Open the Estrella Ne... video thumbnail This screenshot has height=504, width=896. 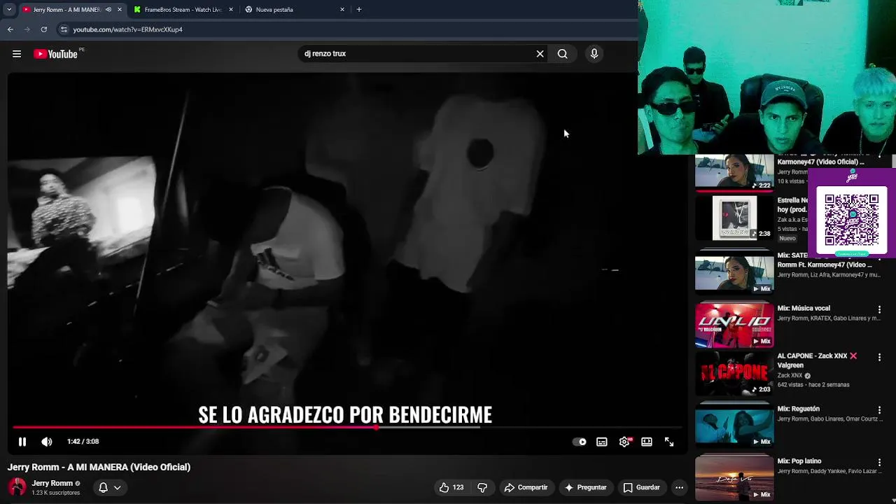pyautogui.click(x=734, y=218)
